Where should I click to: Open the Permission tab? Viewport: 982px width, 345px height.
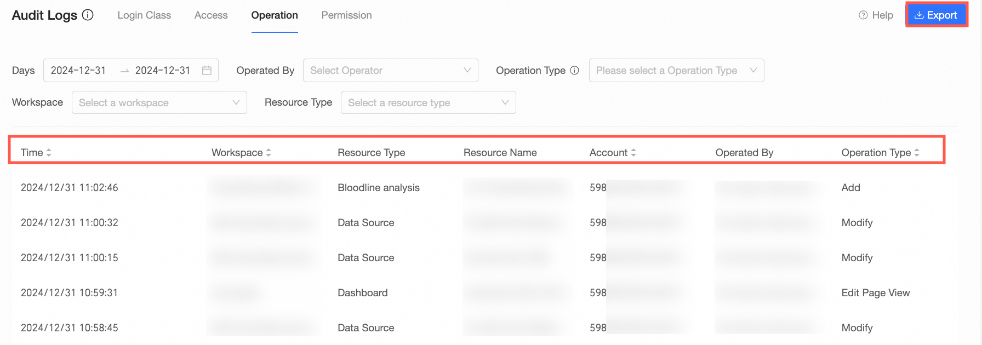[x=346, y=15]
